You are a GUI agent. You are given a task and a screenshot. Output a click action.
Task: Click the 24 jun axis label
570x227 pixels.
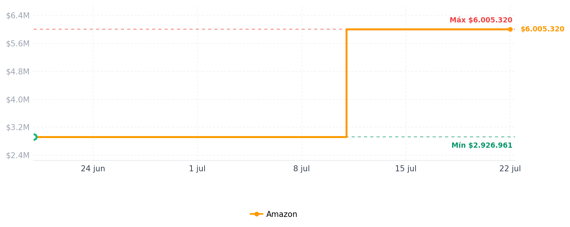click(x=93, y=169)
